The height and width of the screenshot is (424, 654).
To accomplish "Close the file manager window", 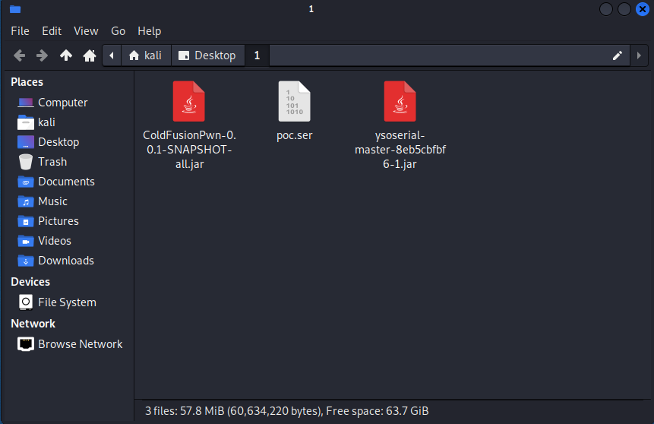I will (x=643, y=9).
